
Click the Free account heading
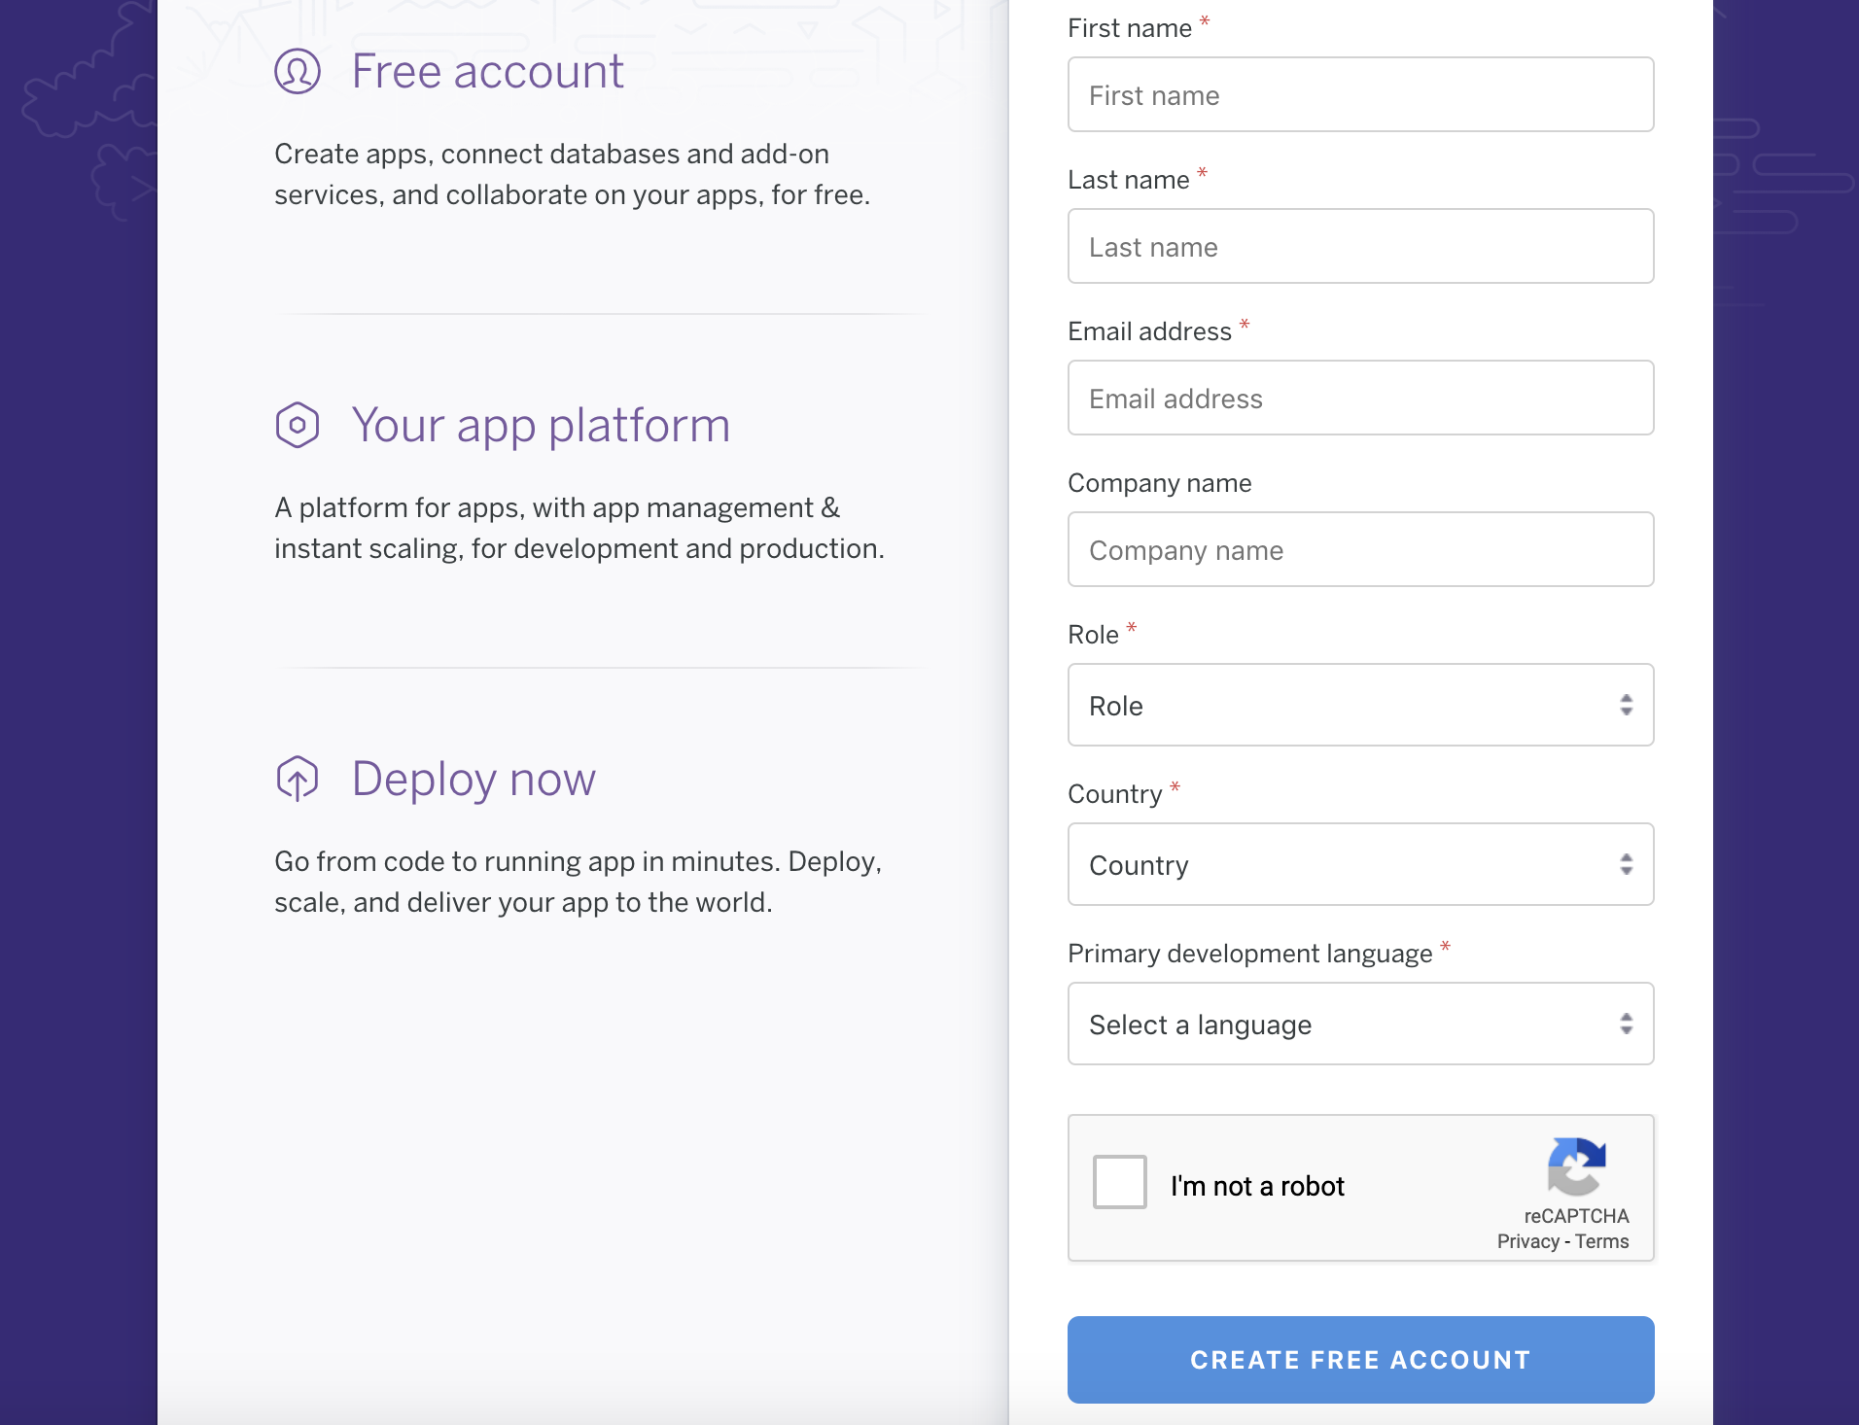coord(487,71)
